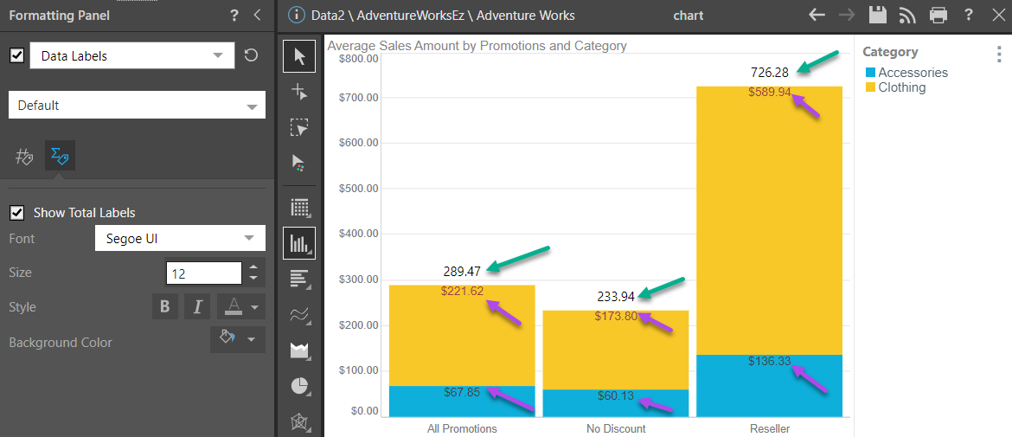The image size is (1012, 437).
Task: Open the Background Color picker
Action: (237, 339)
